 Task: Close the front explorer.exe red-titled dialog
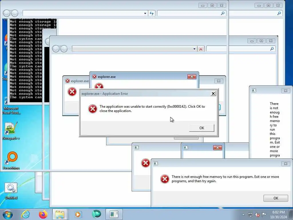tap(192, 77)
